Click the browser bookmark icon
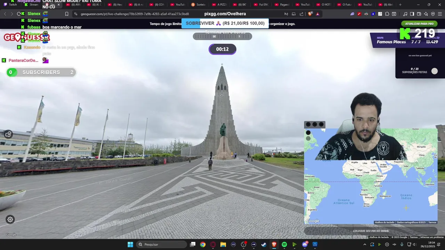 [67, 14]
